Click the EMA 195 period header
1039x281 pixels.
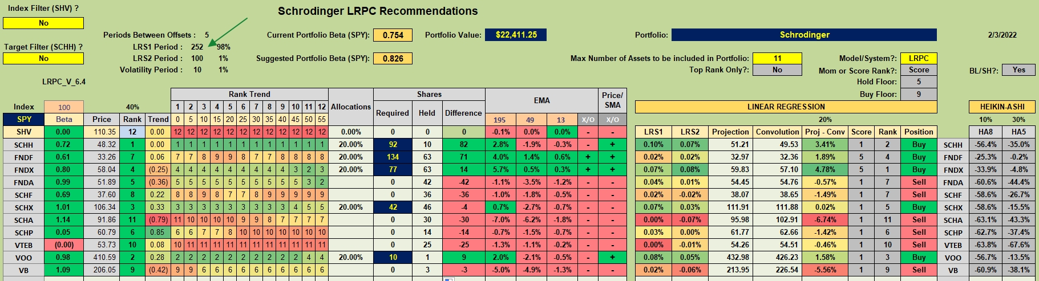500,120
